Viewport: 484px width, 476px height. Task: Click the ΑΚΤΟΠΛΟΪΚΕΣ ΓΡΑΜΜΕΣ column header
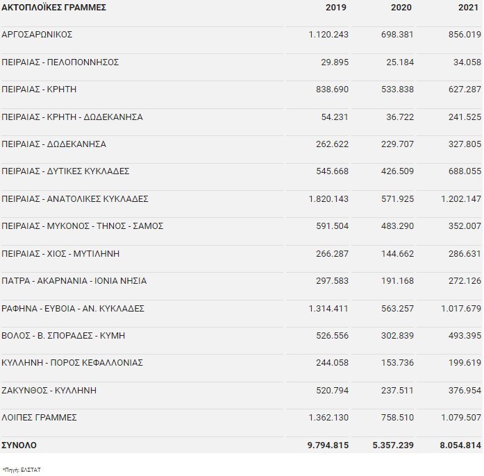click(53, 8)
